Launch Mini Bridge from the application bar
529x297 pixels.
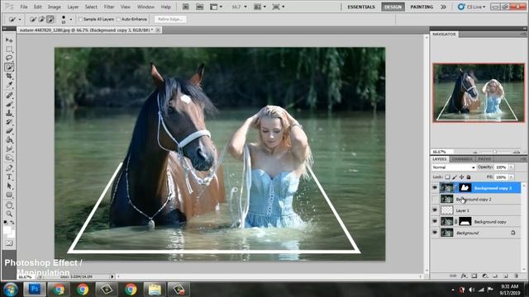[199, 7]
